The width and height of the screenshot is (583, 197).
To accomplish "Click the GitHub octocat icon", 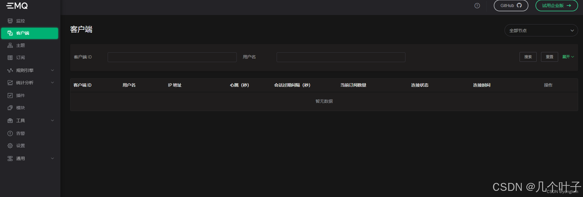I will (x=519, y=5).
